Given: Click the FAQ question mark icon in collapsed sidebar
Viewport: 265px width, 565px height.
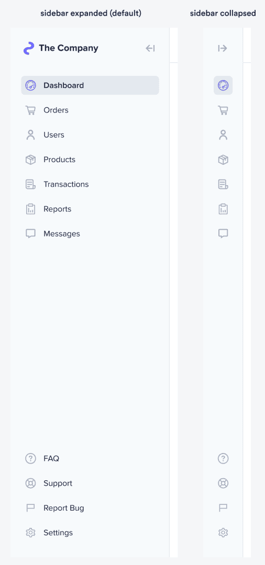Looking at the screenshot, I should [x=223, y=459].
